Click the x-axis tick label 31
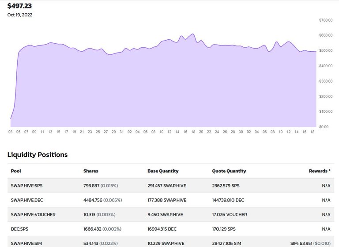339x247 pixels. [121, 132]
